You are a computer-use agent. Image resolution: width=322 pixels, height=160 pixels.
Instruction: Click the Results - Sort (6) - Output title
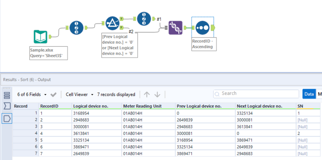[x=27, y=80]
